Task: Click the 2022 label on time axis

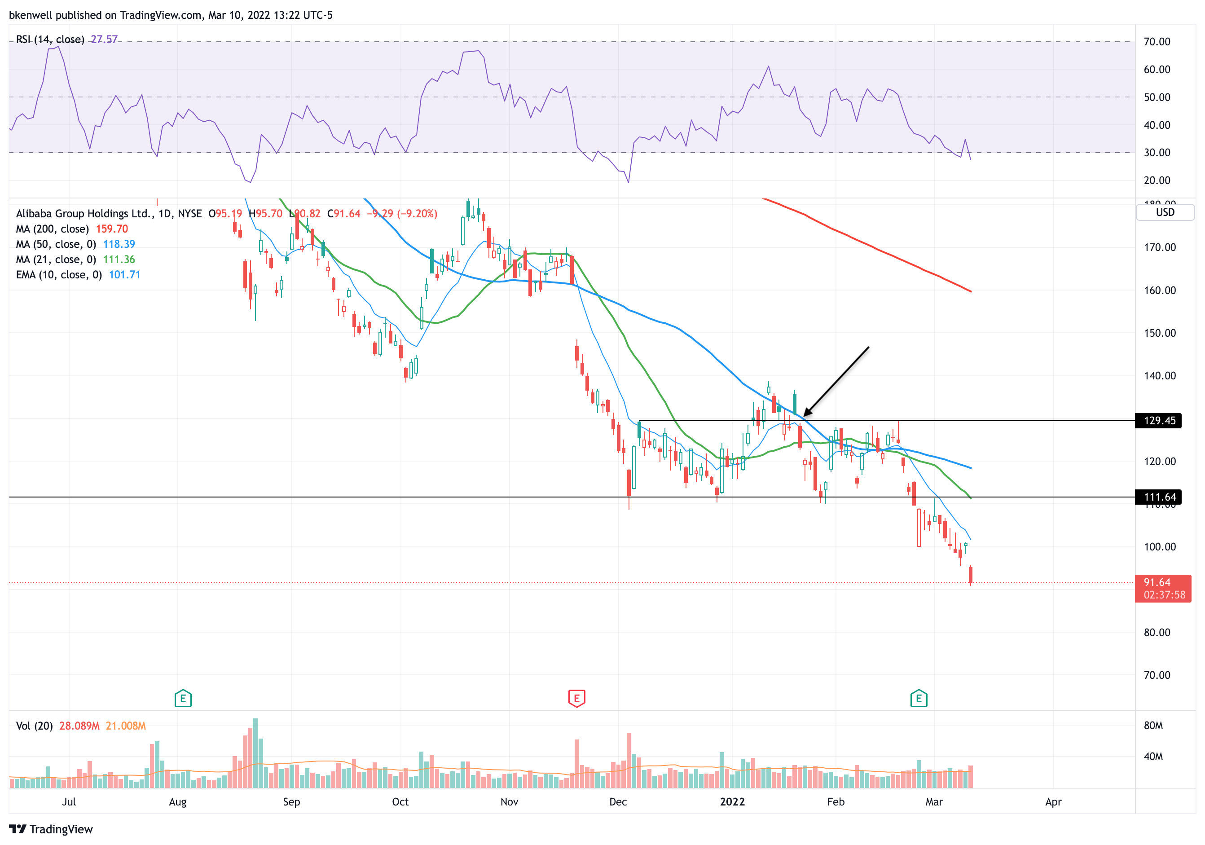Action: (732, 802)
